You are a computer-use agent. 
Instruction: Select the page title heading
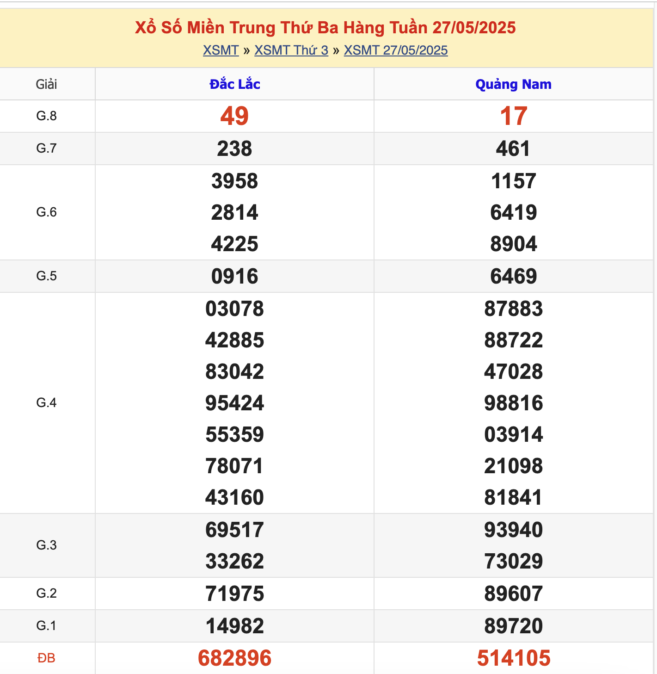click(325, 27)
